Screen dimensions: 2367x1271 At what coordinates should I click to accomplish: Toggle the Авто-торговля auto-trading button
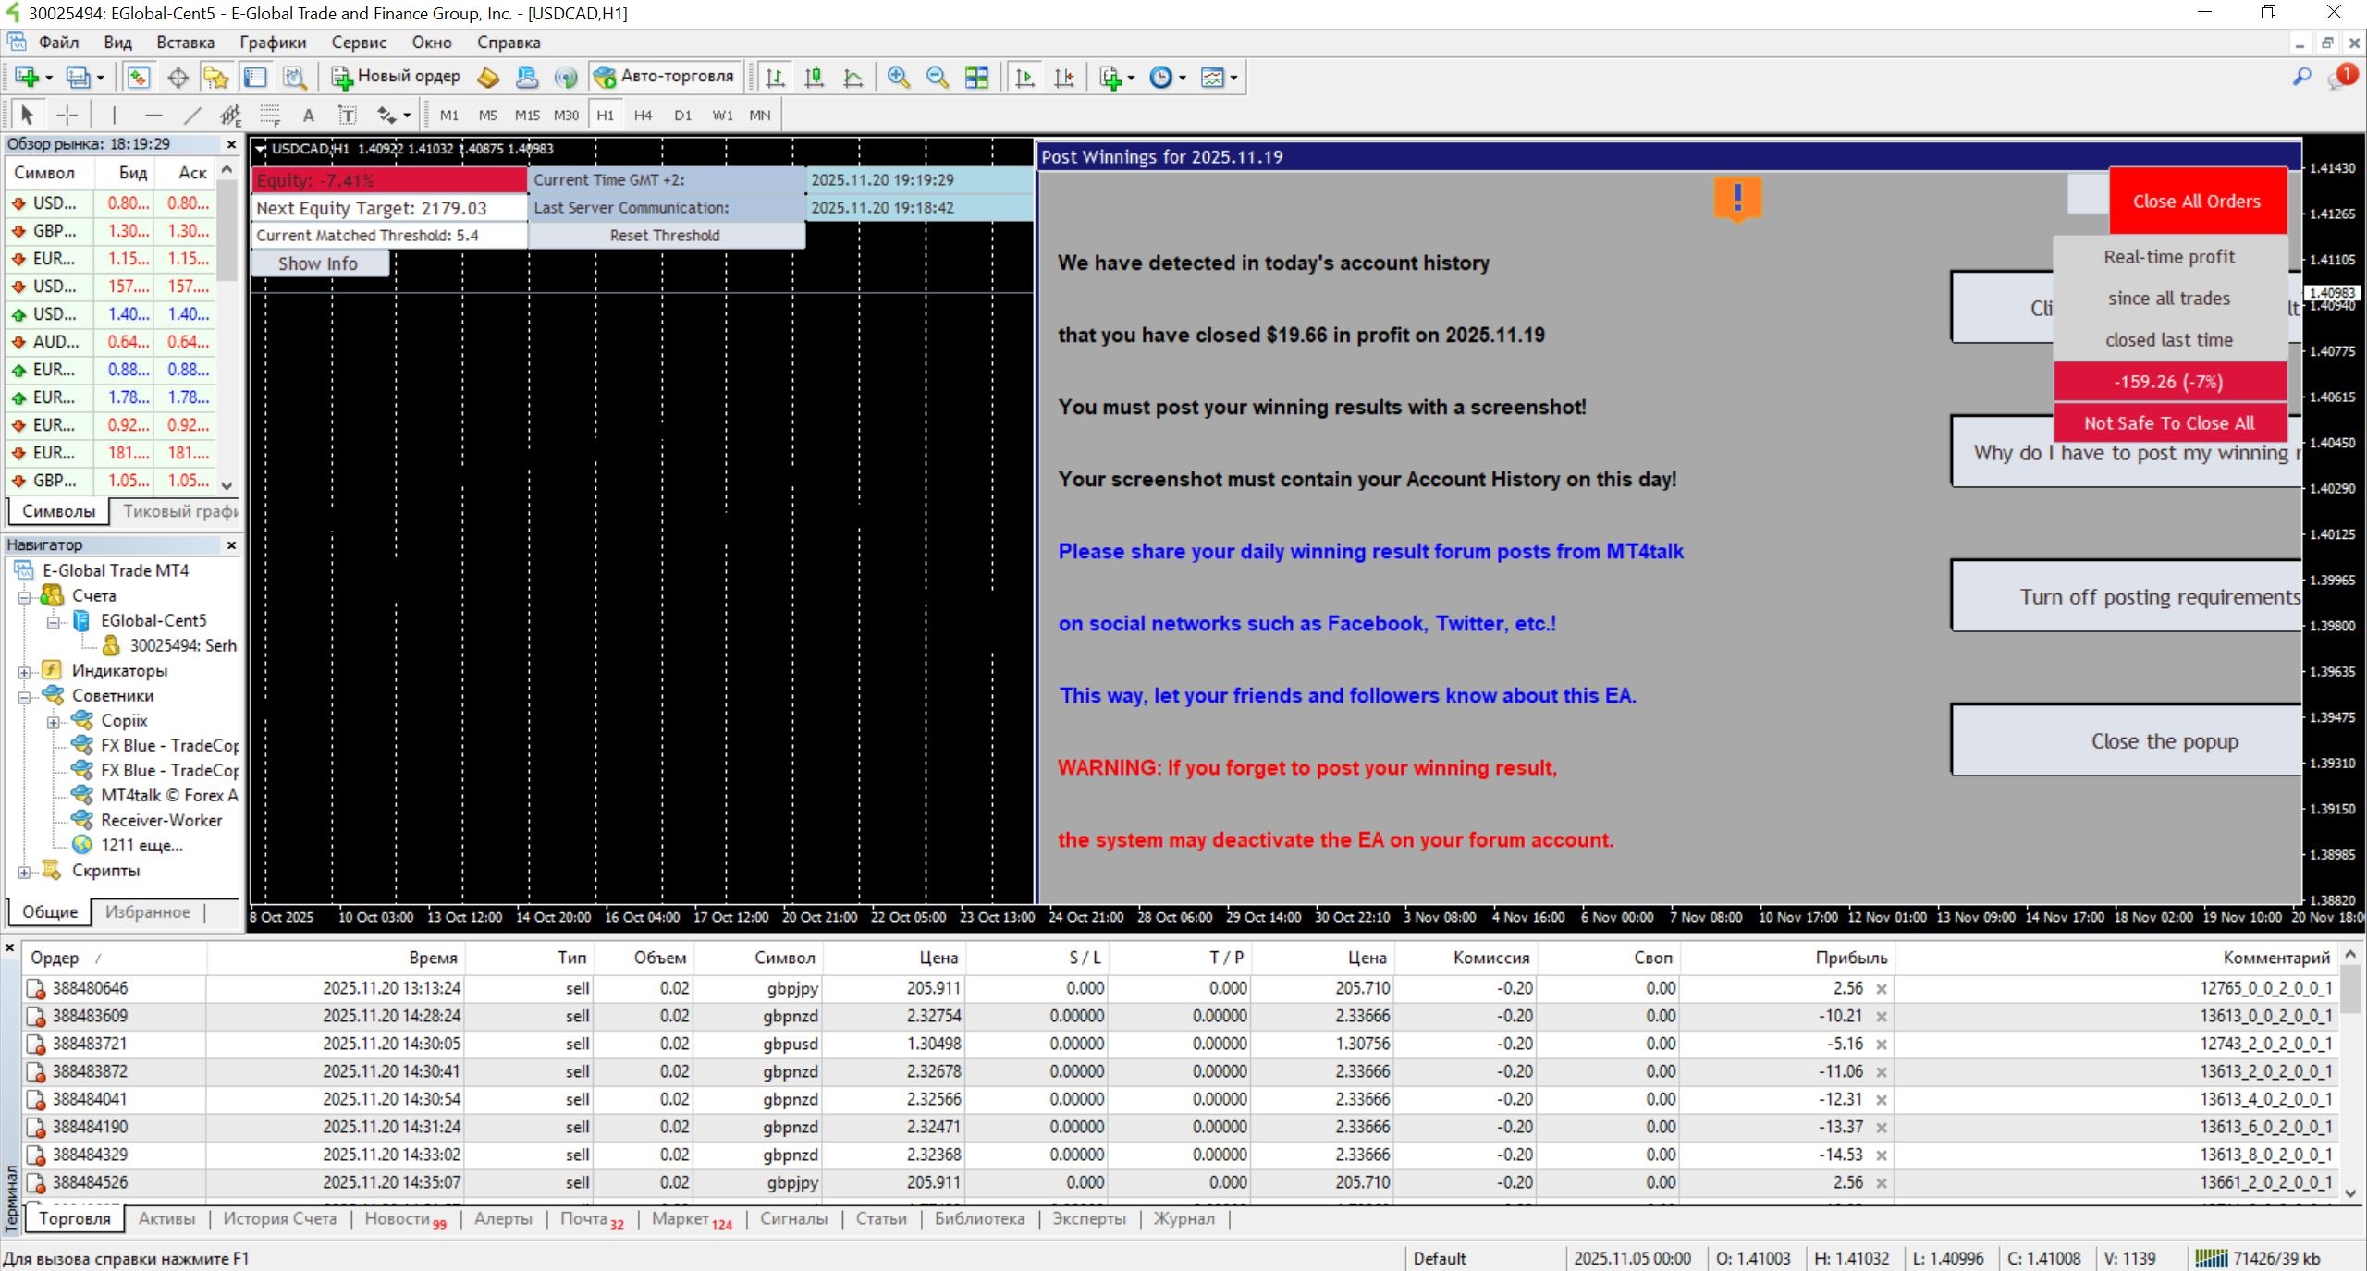(x=664, y=77)
